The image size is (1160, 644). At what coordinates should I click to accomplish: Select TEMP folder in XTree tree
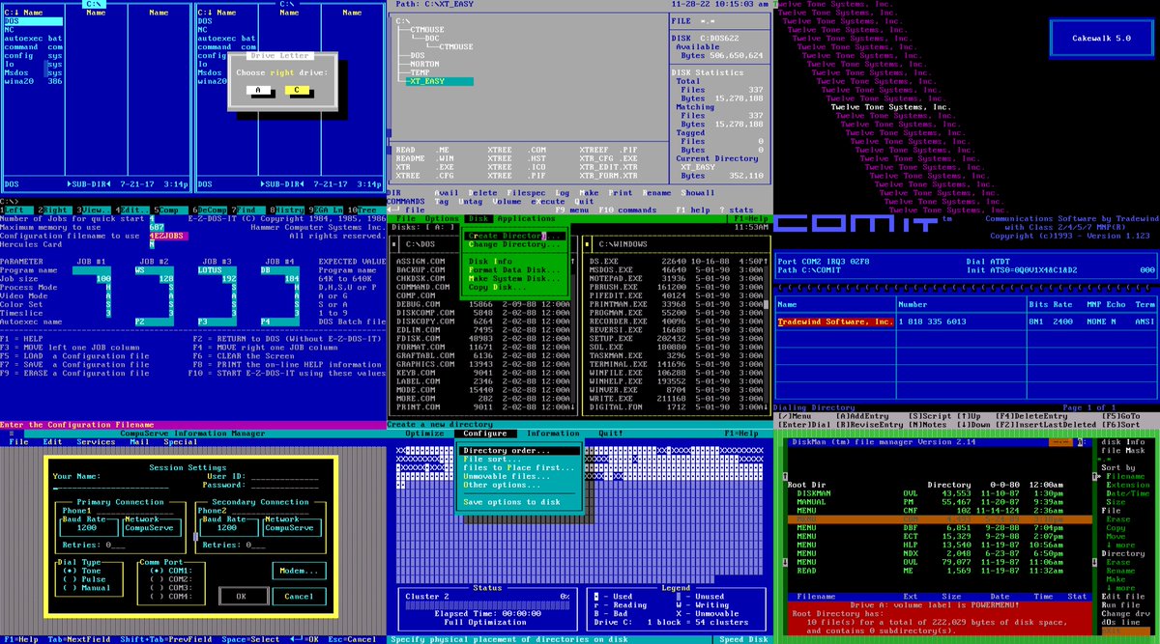419,72
